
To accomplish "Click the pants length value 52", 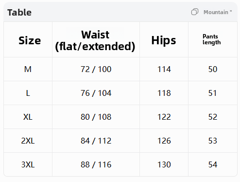I will 213,117.
